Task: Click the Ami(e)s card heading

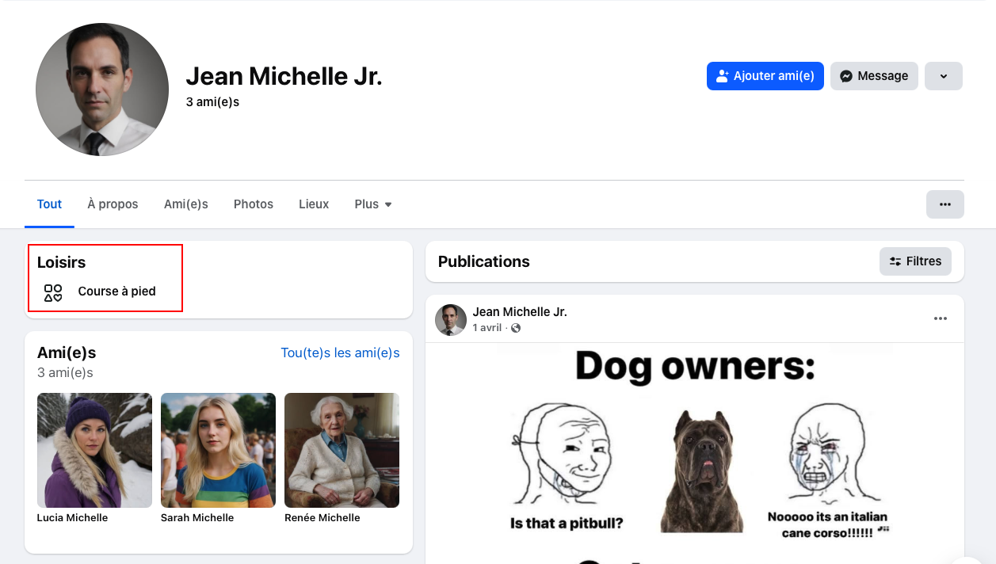Action: pos(67,352)
